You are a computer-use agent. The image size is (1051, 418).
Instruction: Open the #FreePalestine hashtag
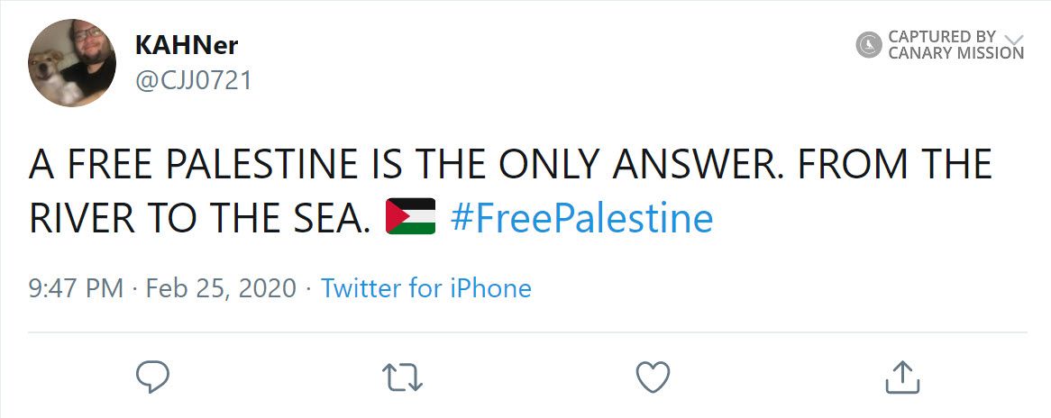click(x=580, y=218)
